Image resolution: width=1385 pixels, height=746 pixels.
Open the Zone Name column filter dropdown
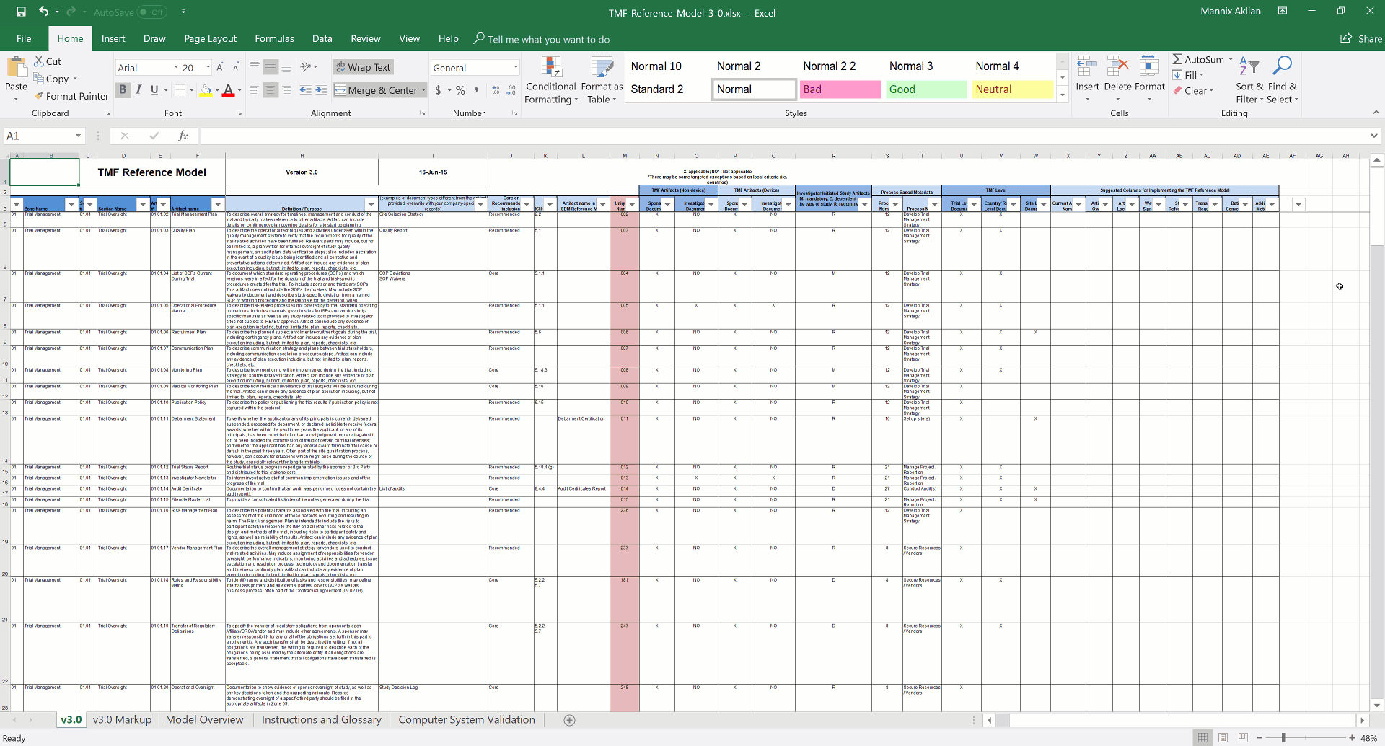click(x=71, y=205)
